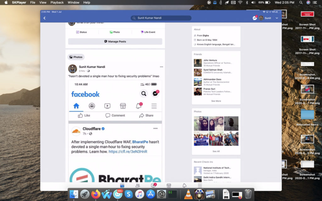The height and width of the screenshot is (201, 322).
Task: Open the Window menu
Action: [x=74, y=3]
